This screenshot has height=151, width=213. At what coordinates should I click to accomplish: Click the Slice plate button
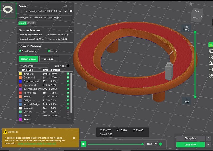[x=190, y=138]
